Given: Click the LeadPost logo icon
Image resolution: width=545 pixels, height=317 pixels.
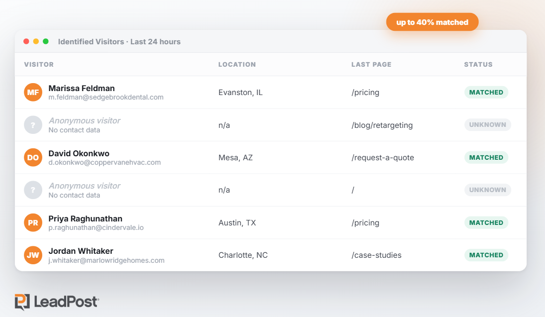Looking at the screenshot, I should click(x=22, y=302).
